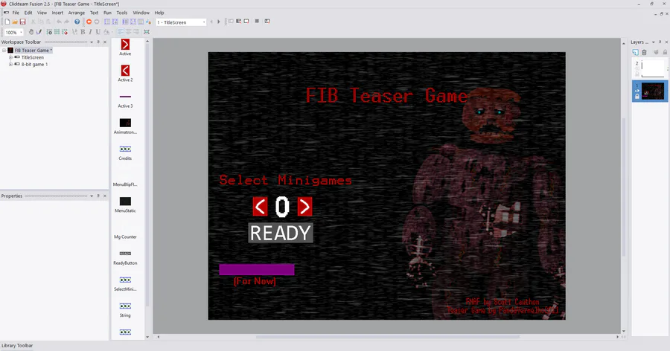670x351 pixels.
Task: Select the 'Select Minigames' text in frame
Action: pos(285,180)
